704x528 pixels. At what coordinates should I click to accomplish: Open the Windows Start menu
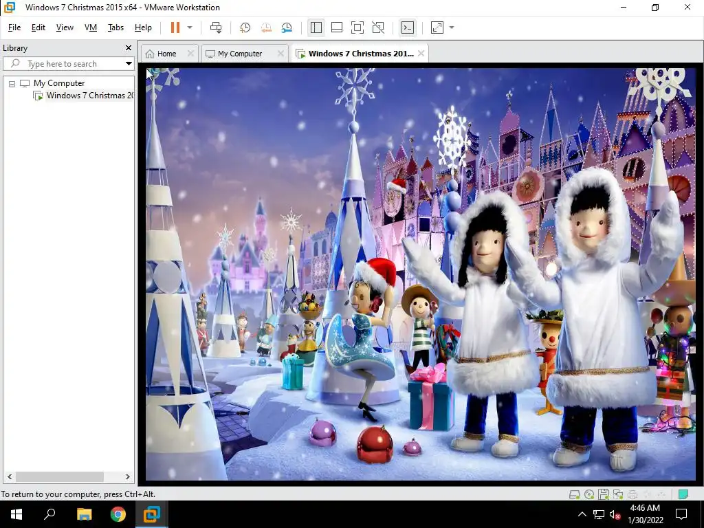[x=16, y=514]
